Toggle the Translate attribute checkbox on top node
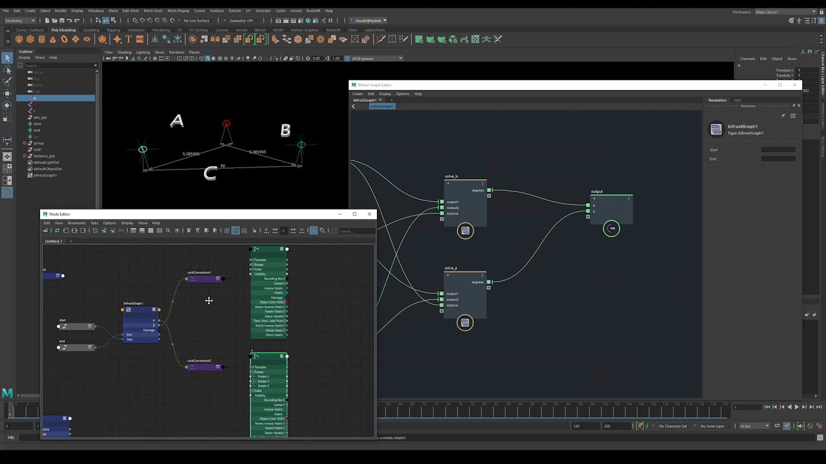 click(x=252, y=260)
